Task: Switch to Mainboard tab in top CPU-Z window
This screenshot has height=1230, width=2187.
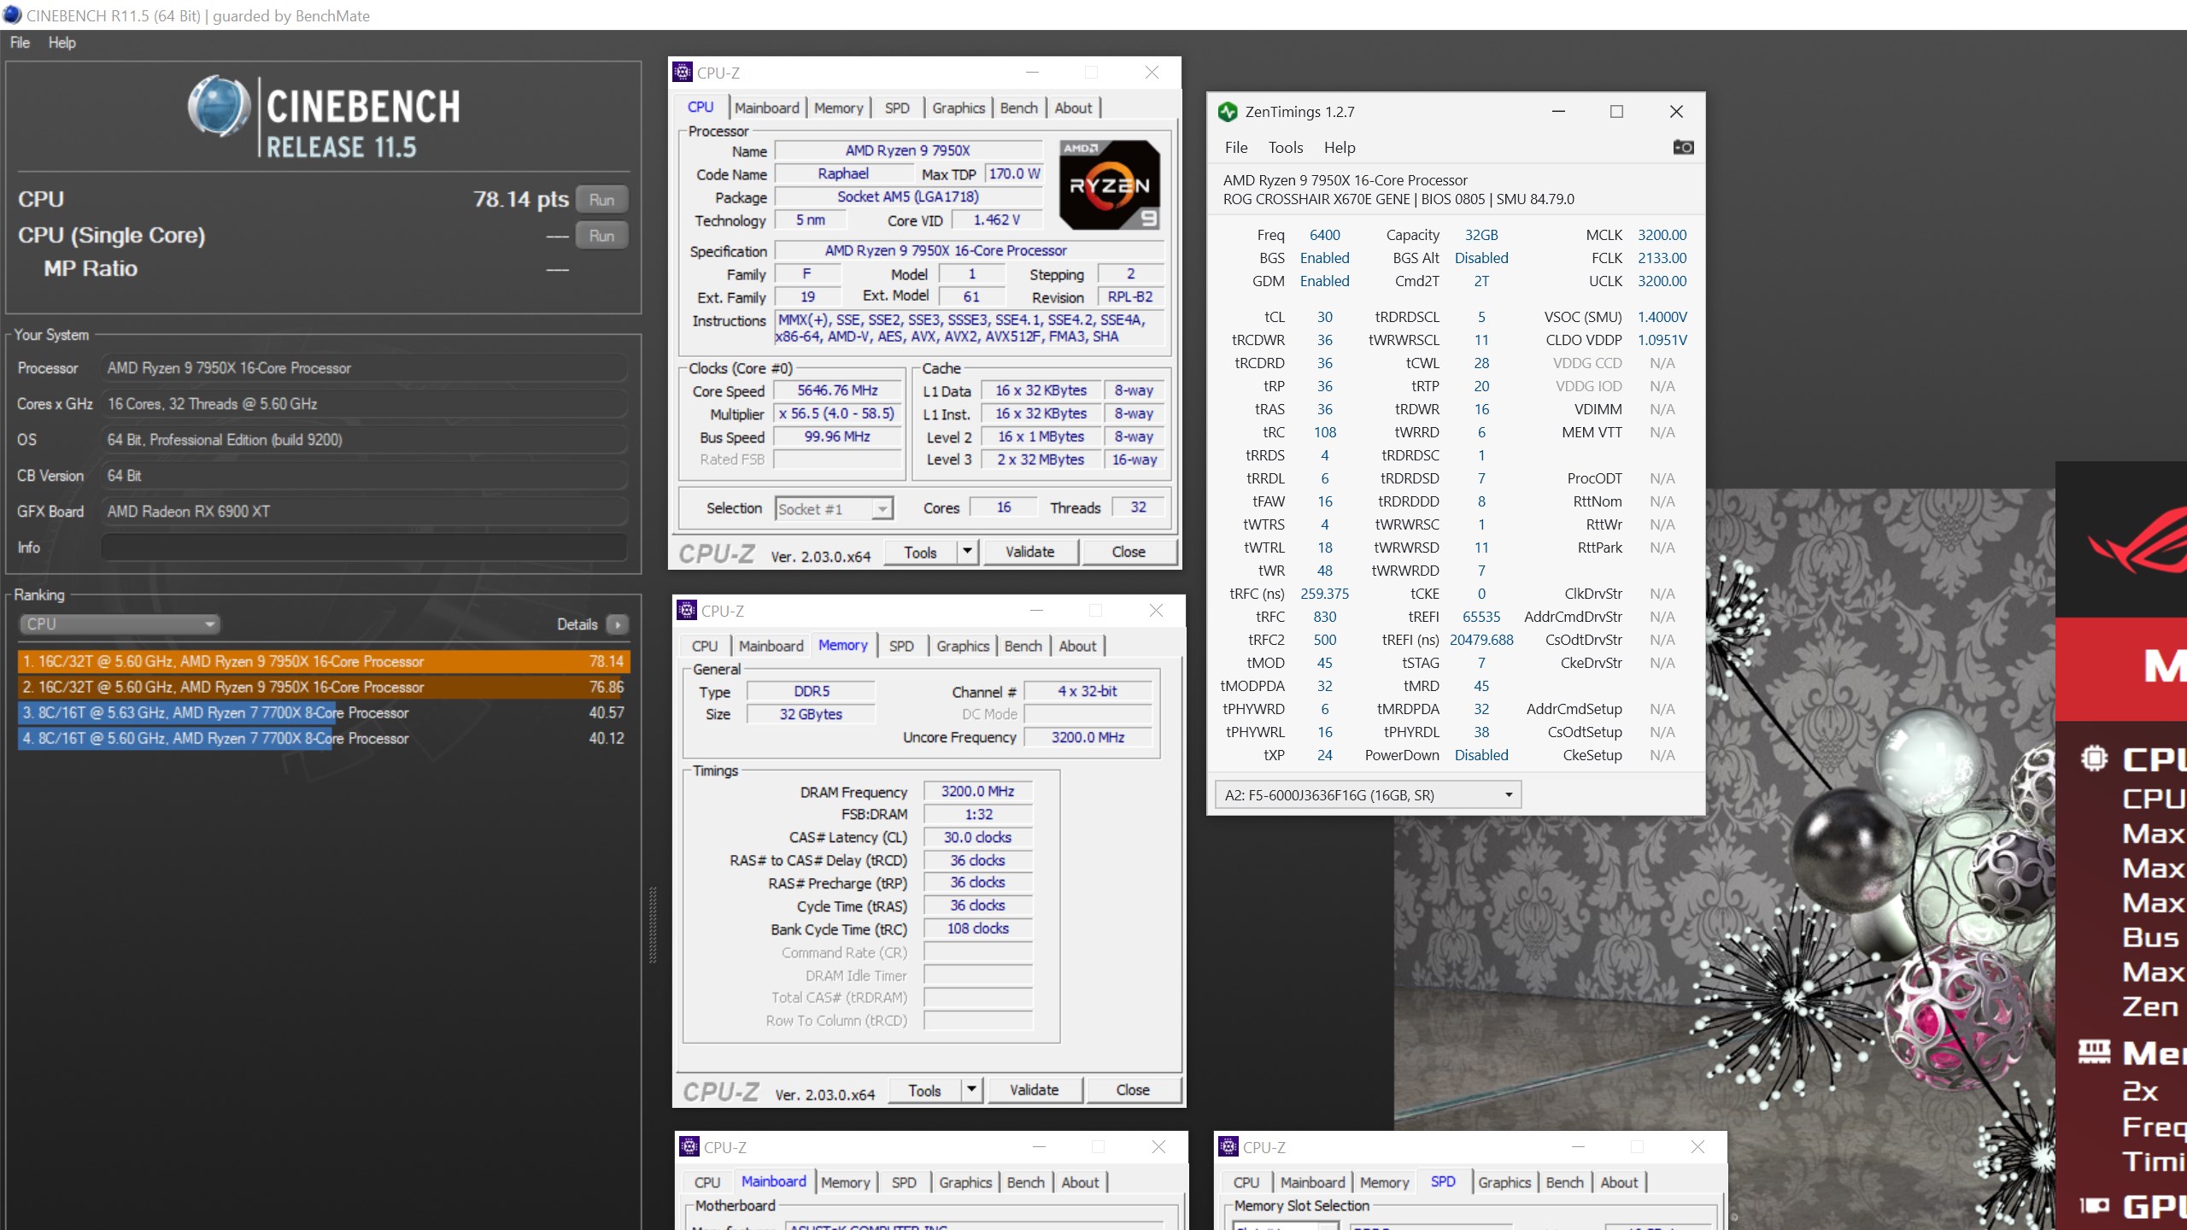Action: (766, 108)
